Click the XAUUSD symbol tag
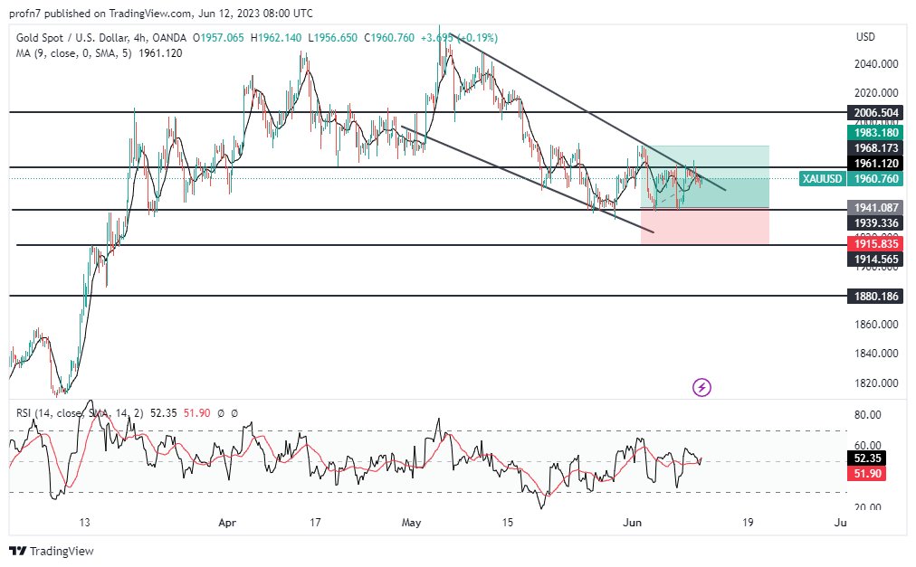The width and height of the screenshot is (916, 567). click(x=823, y=179)
